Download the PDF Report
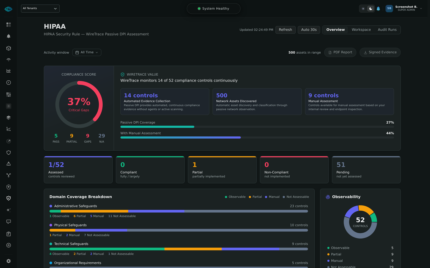Image resolution: width=430 pixels, height=268 pixels. click(340, 52)
